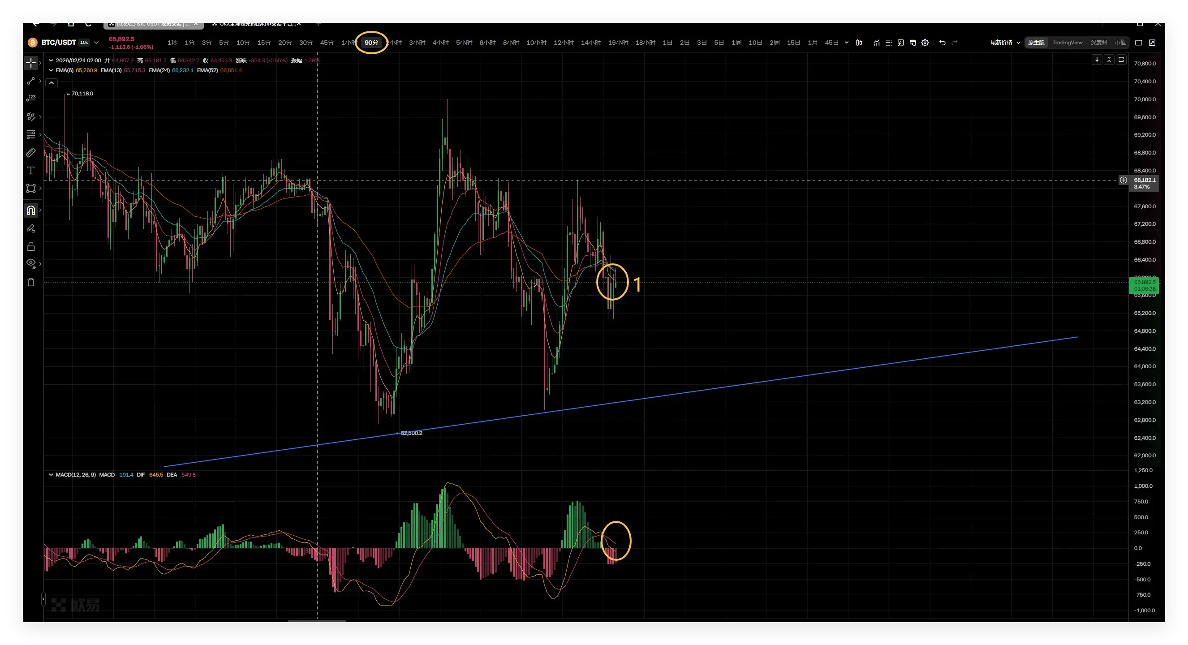Click the horizontal chart scrollbar at bottom
The width and height of the screenshot is (1188, 645).
click(317, 621)
